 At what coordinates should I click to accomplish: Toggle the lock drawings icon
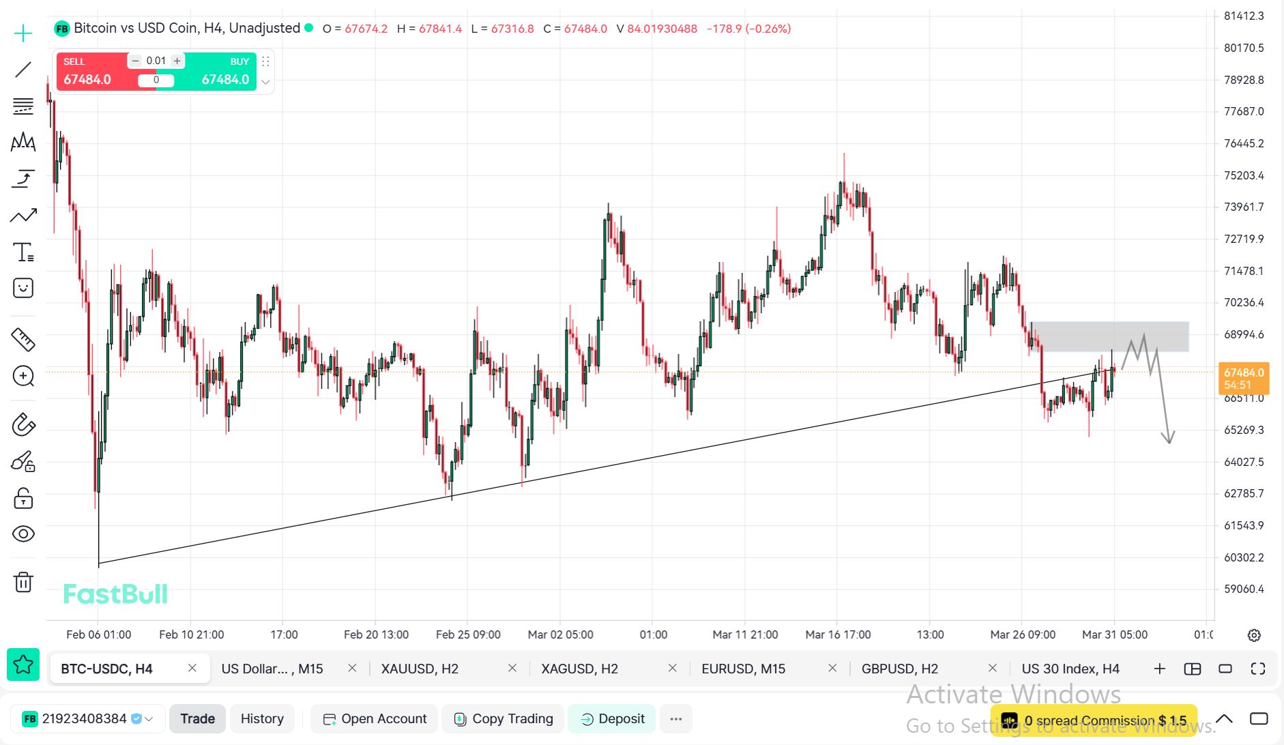click(x=23, y=498)
